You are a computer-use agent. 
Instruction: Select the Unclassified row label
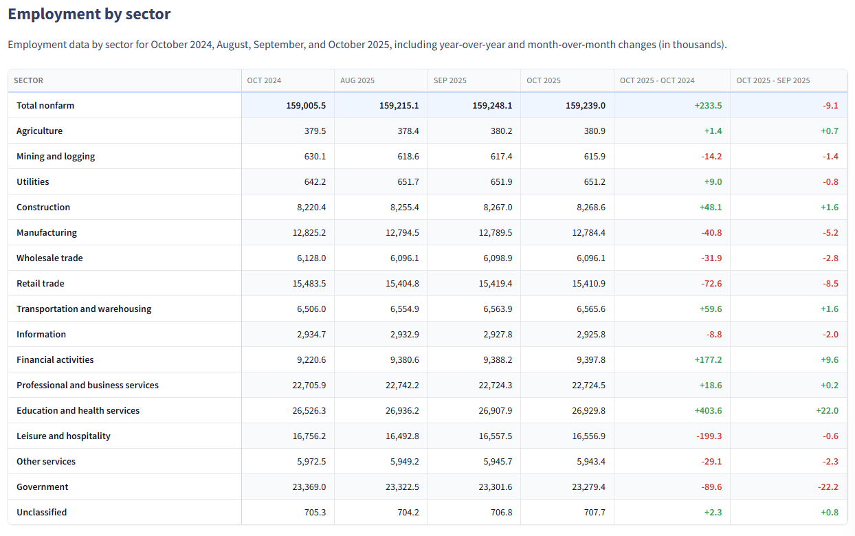click(x=42, y=513)
